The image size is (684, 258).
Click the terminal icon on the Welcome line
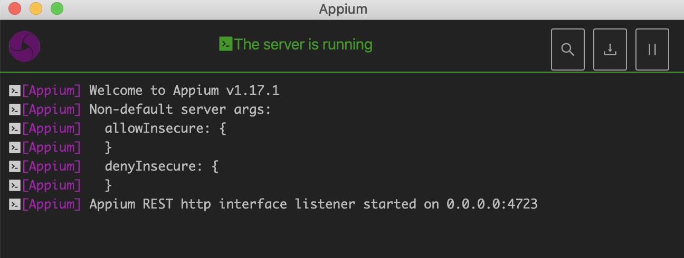point(15,91)
